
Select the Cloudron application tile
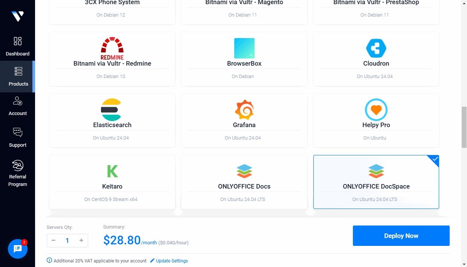tap(376, 59)
